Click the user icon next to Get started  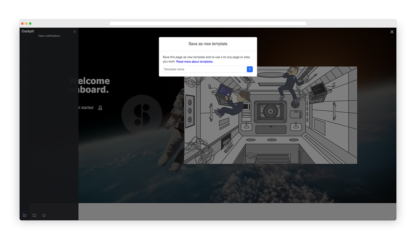pos(100,108)
